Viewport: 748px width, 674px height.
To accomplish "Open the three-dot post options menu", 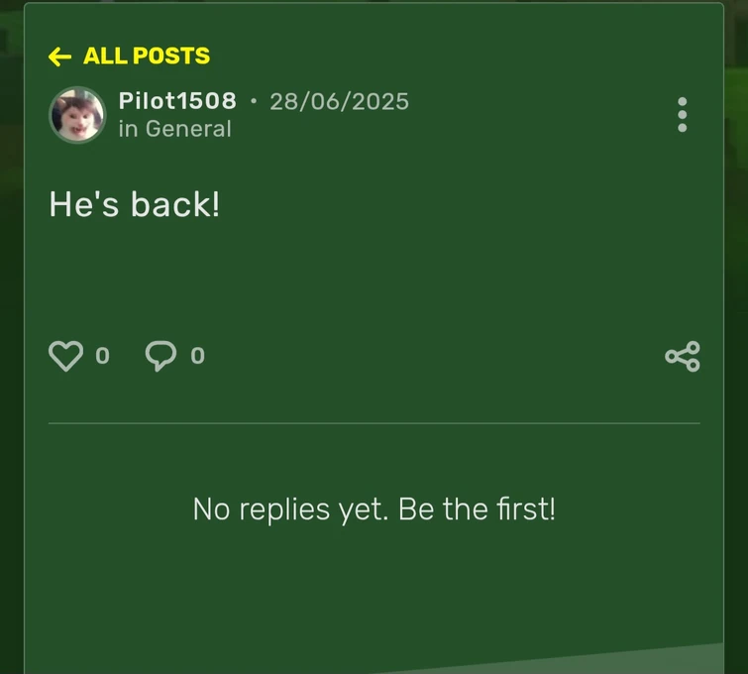I will pyautogui.click(x=683, y=115).
